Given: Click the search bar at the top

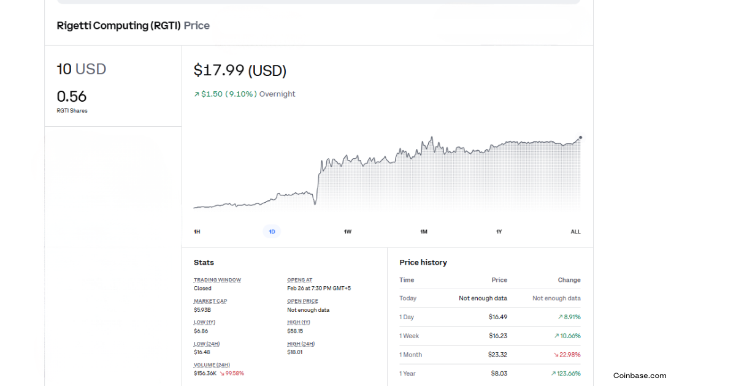Looking at the screenshot, I should (x=318, y=2).
